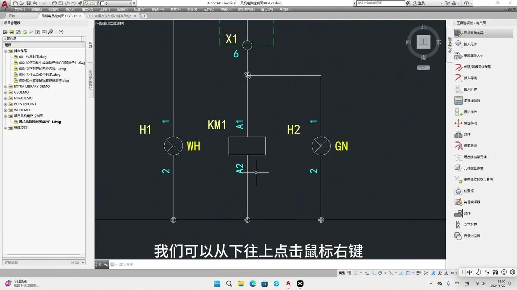Viewport: 517px width, 290px height.
Task: Click the 文字对齐 tool icon
Action: (x=458, y=225)
